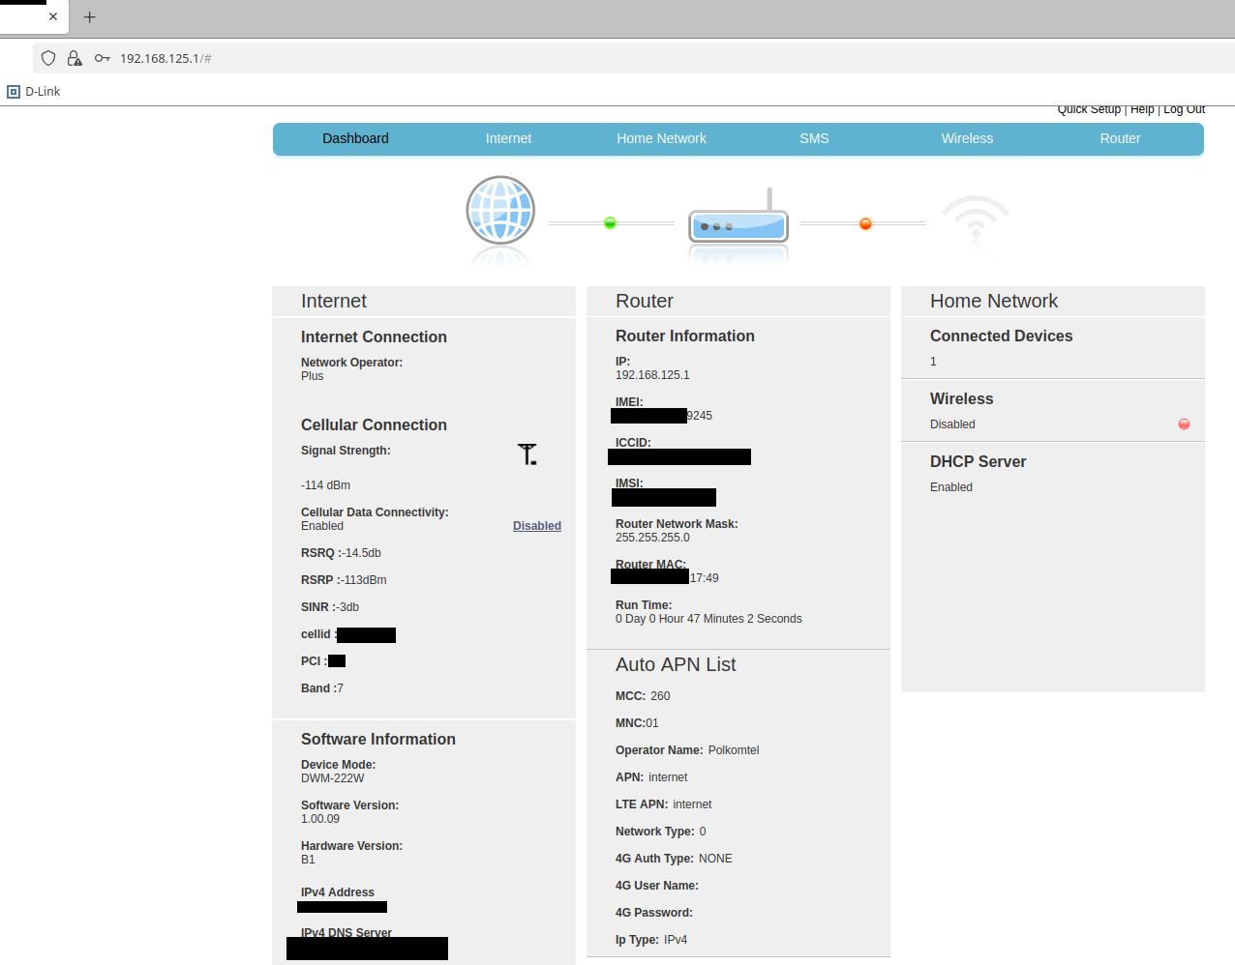The image size is (1235, 965).
Task: Open the Router tab
Action: tap(1120, 138)
